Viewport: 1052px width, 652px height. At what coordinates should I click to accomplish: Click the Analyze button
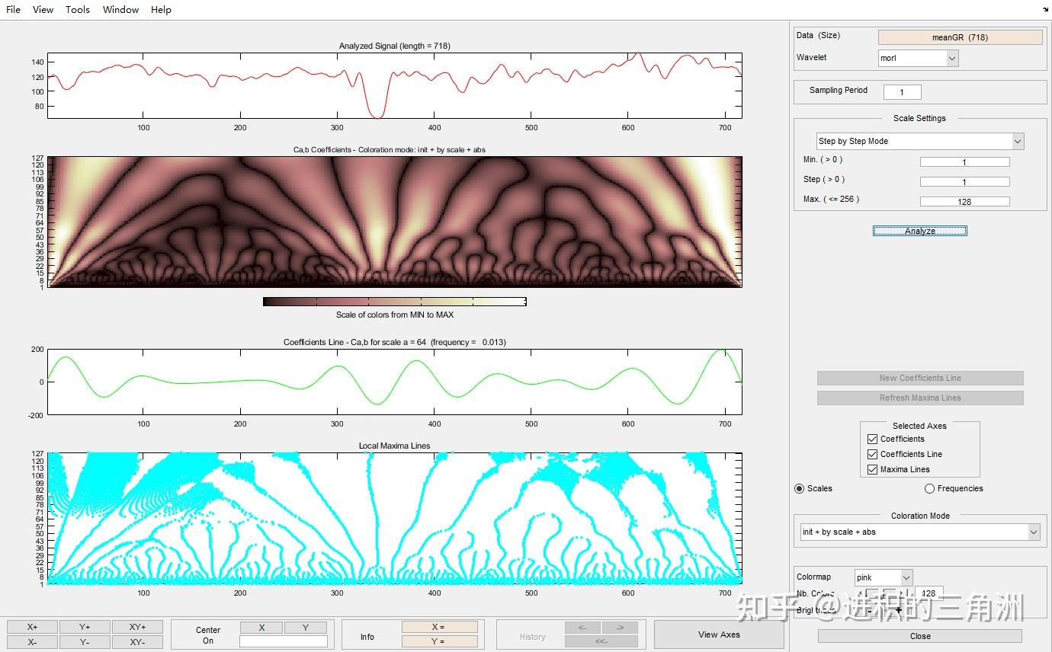[920, 231]
